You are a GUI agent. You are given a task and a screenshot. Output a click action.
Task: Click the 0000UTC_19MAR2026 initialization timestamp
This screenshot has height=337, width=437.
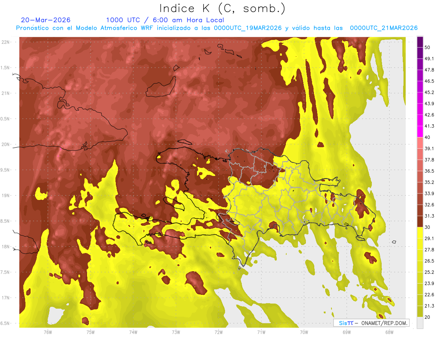coord(248,28)
